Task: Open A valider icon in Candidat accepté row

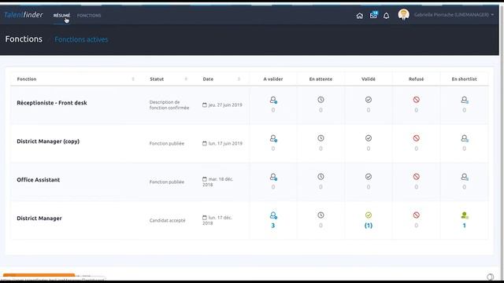Action: click(x=273, y=215)
